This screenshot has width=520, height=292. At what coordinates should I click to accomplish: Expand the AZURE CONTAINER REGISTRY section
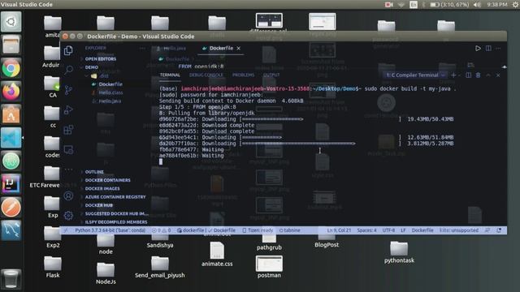tap(115, 196)
